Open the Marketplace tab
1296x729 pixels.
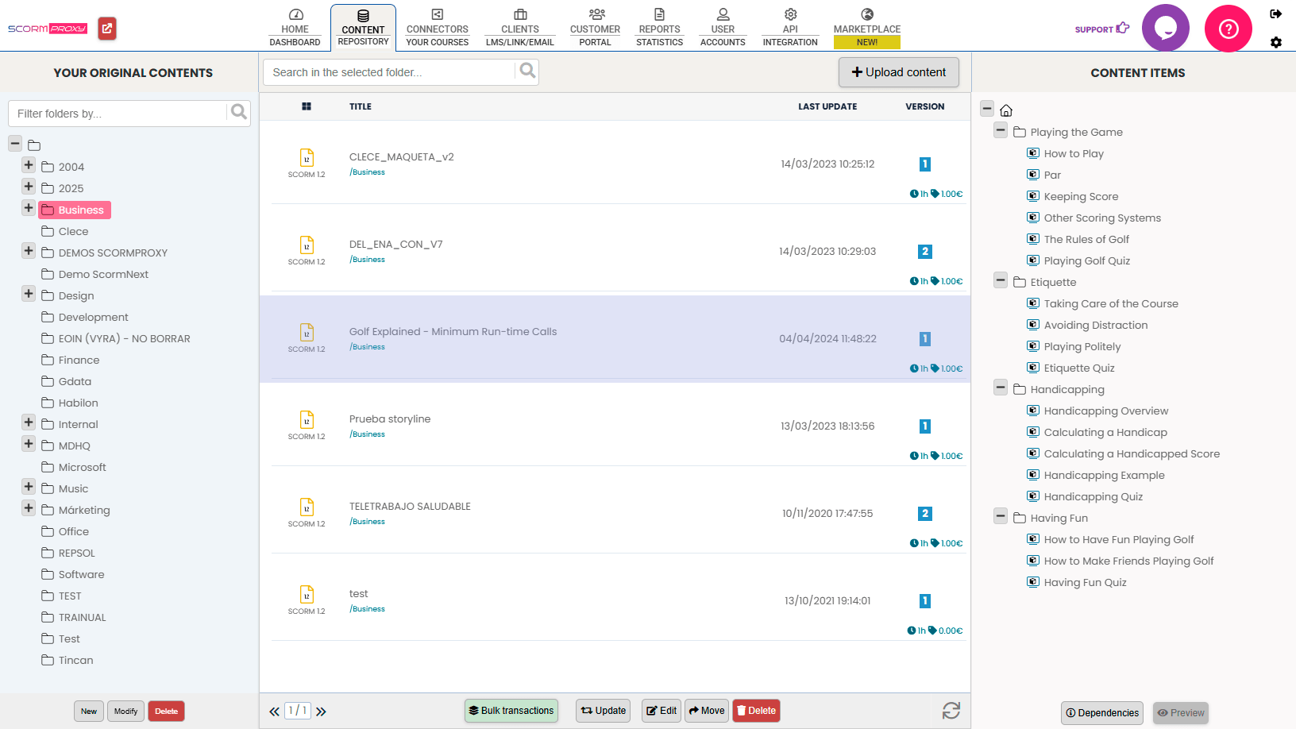867,28
